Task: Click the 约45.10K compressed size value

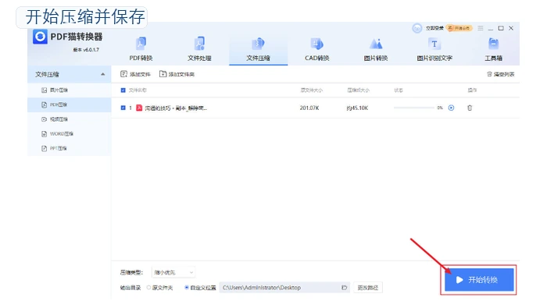Action: [x=357, y=108]
